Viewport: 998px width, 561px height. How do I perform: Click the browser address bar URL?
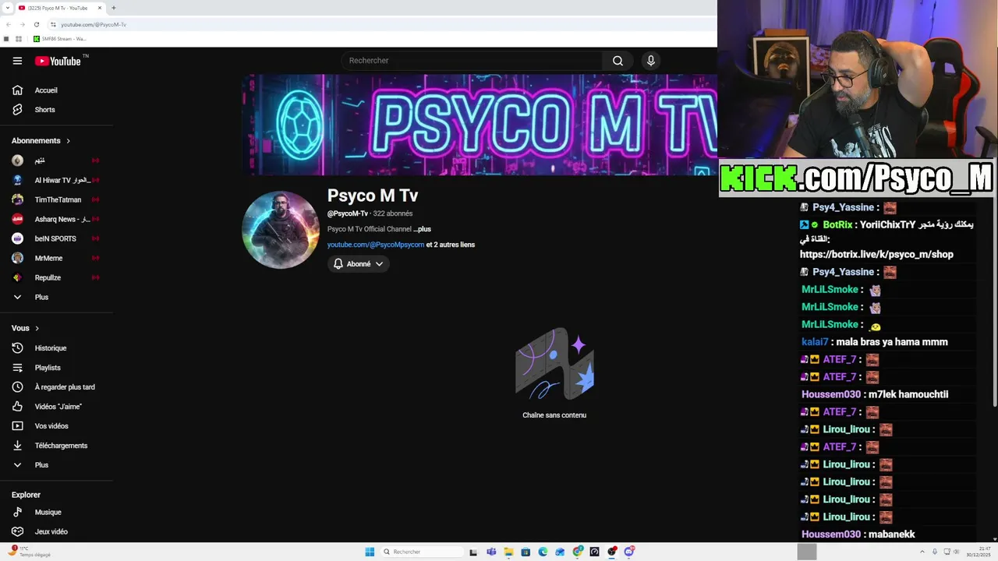coord(94,24)
